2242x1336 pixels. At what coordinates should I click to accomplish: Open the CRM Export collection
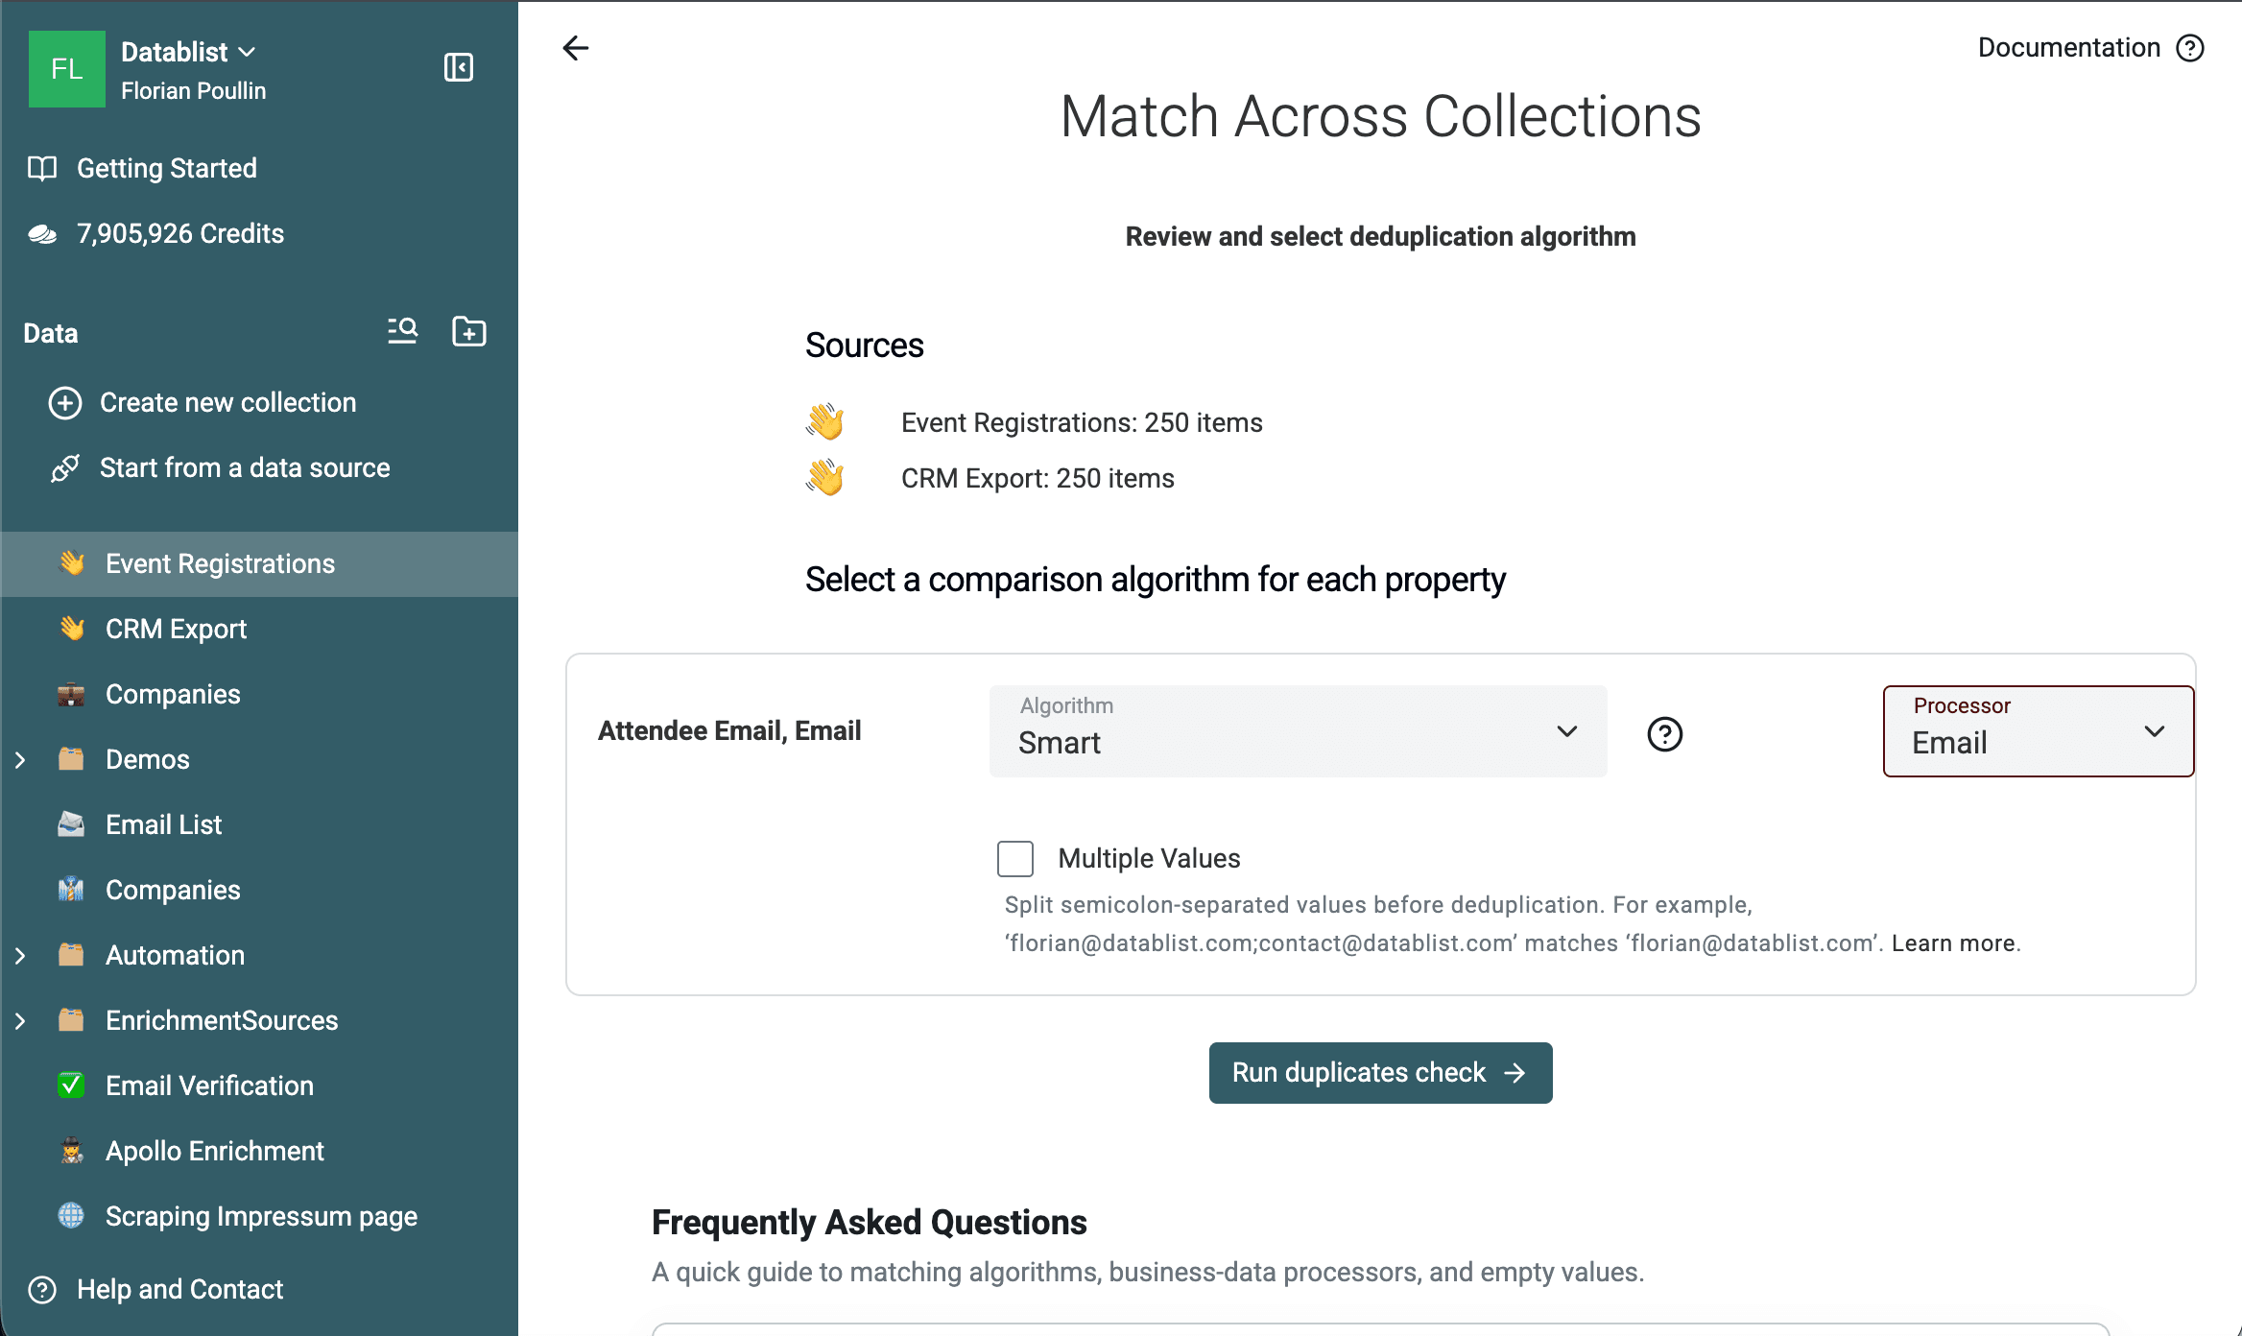coord(259,630)
